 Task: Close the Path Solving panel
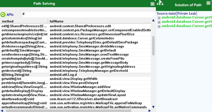pos(153,4)
